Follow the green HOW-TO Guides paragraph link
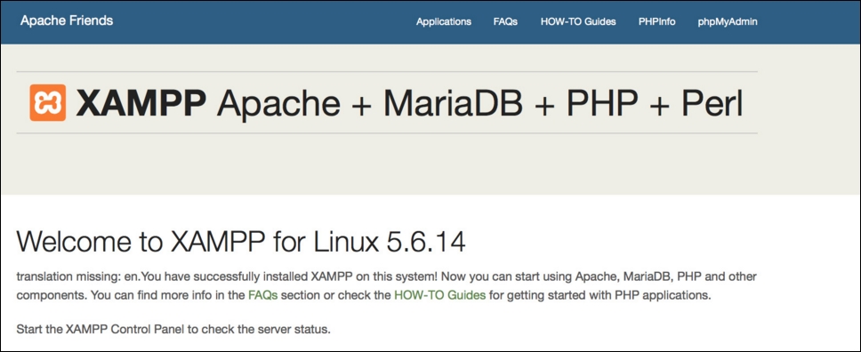Image resolution: width=861 pixels, height=352 pixels. click(439, 295)
